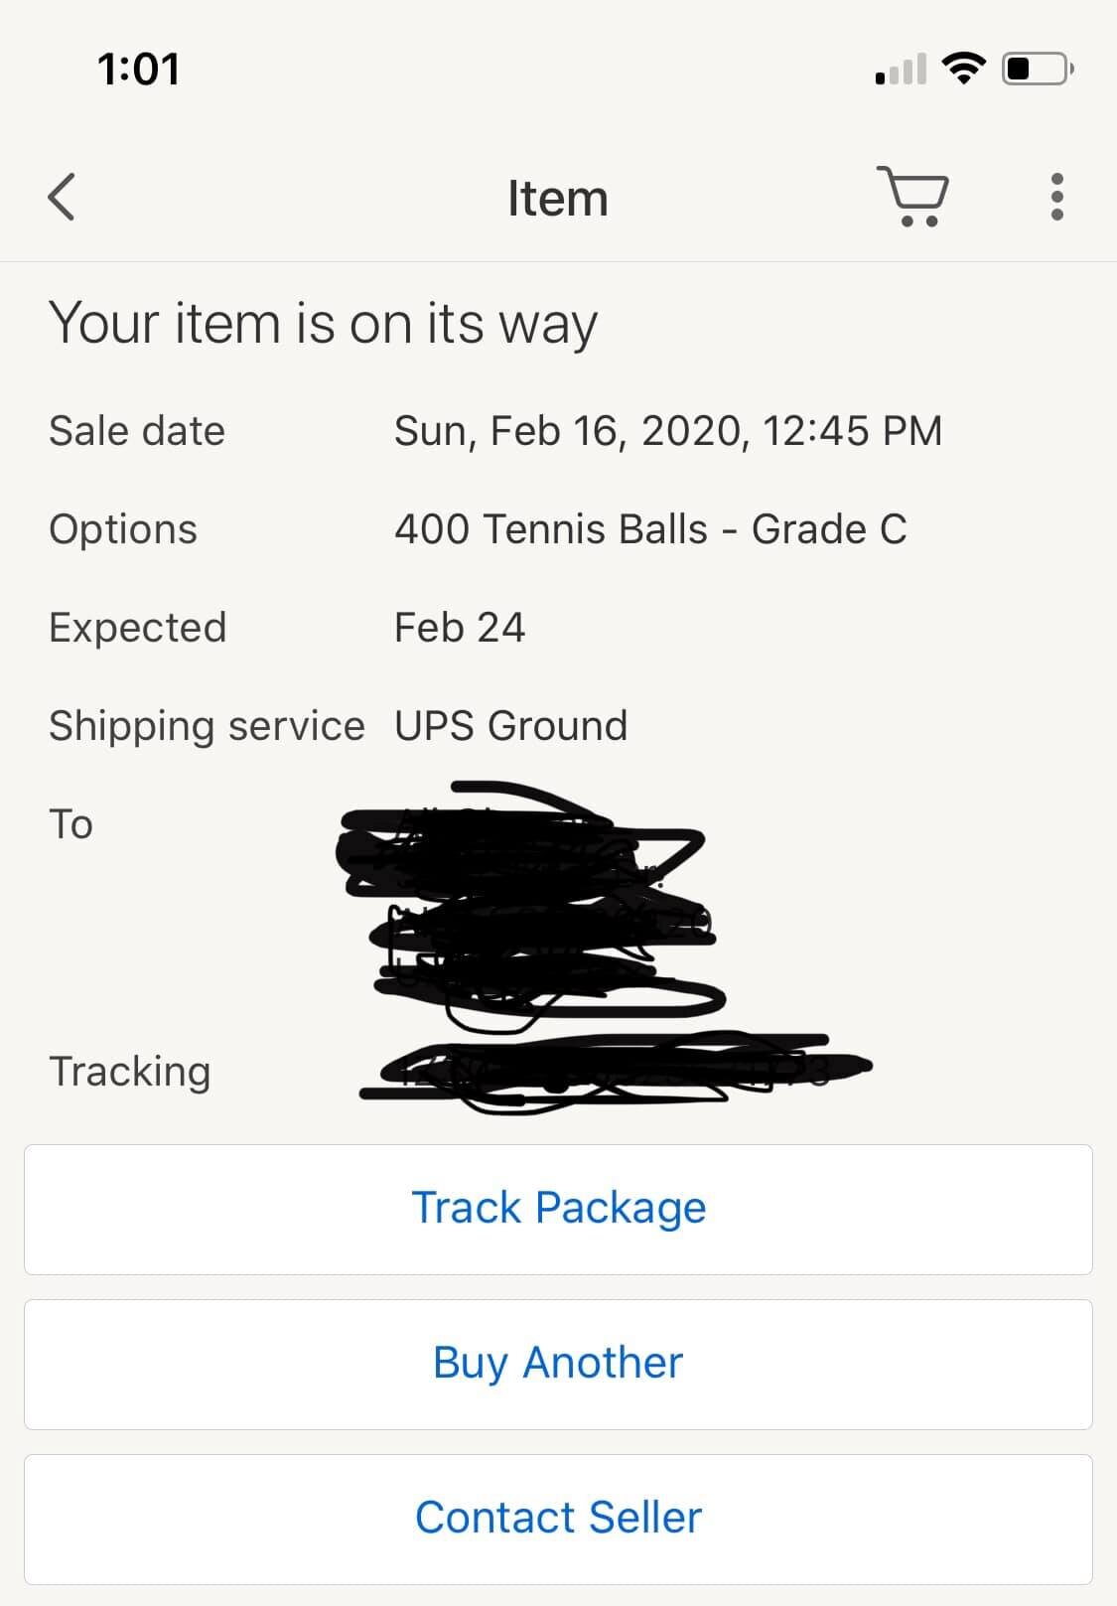This screenshot has height=1606, width=1117.
Task: Tap the battery indicator icon
Action: click(x=1037, y=69)
